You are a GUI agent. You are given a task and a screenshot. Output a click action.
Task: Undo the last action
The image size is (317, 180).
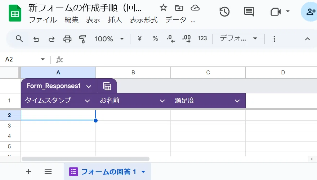36,39
